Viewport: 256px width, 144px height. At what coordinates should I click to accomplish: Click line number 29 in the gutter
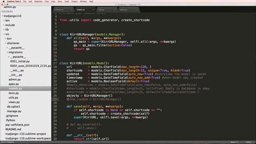click(55, 106)
